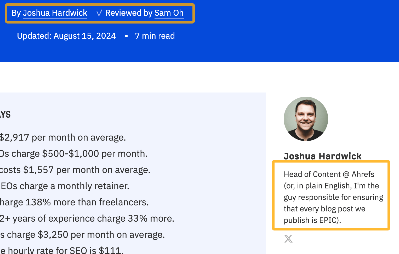This screenshot has height=254, width=399.
Task: Select the experience charge 33% more line
Action: (87, 218)
